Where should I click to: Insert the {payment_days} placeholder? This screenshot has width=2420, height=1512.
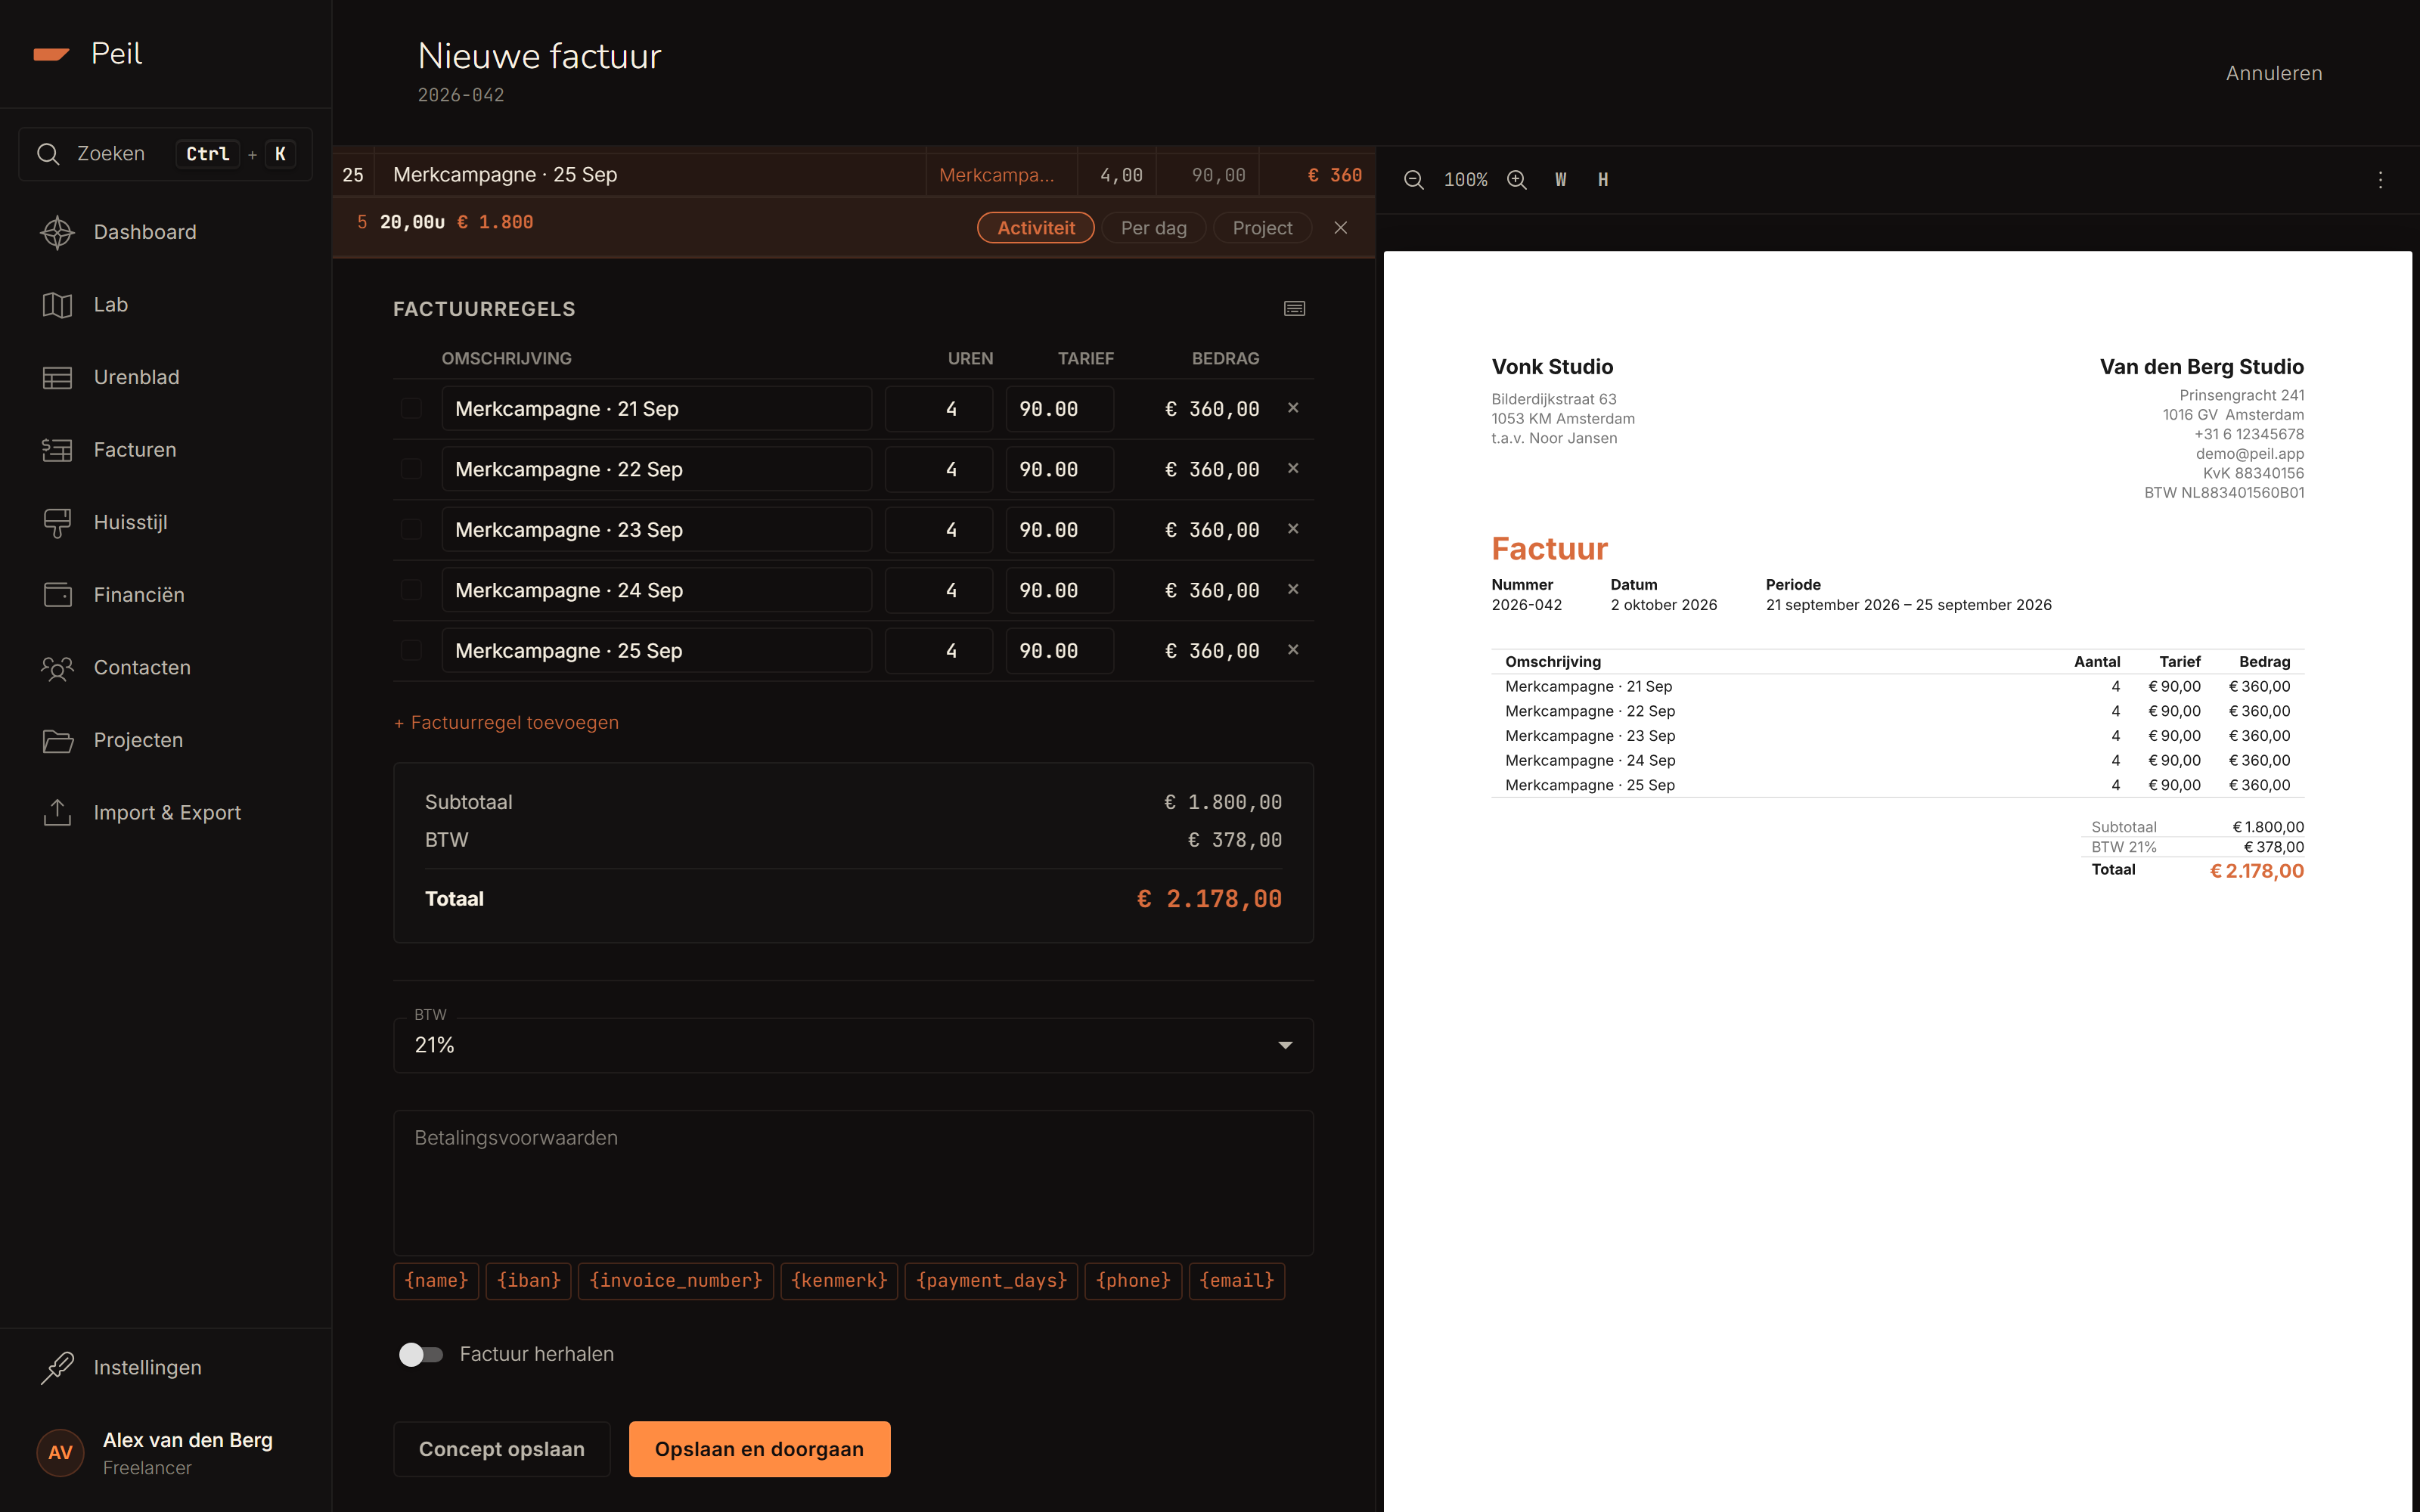(x=991, y=1281)
